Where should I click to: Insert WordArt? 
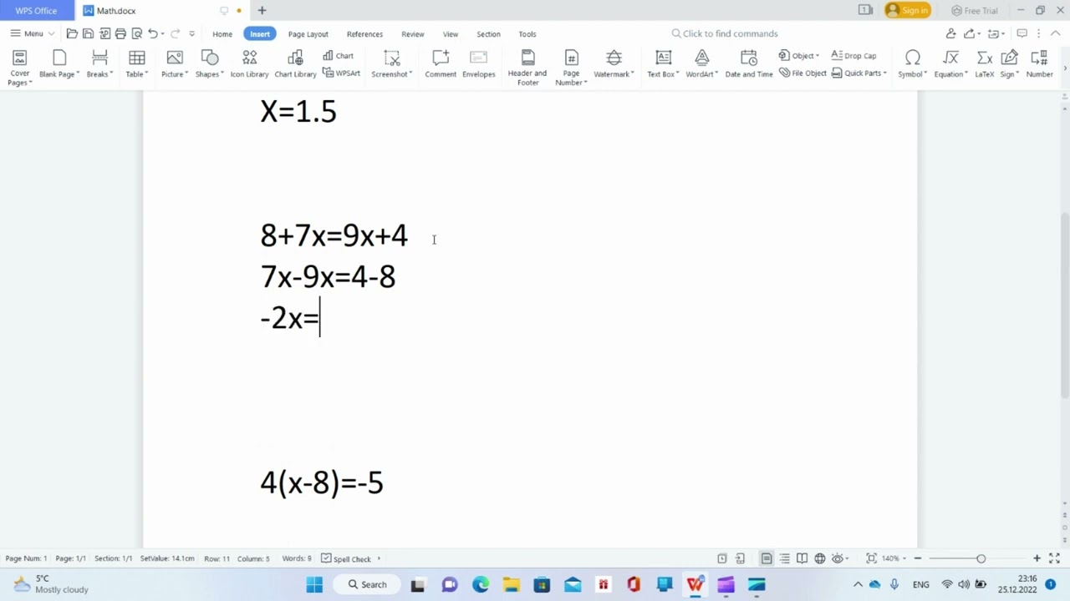point(701,65)
